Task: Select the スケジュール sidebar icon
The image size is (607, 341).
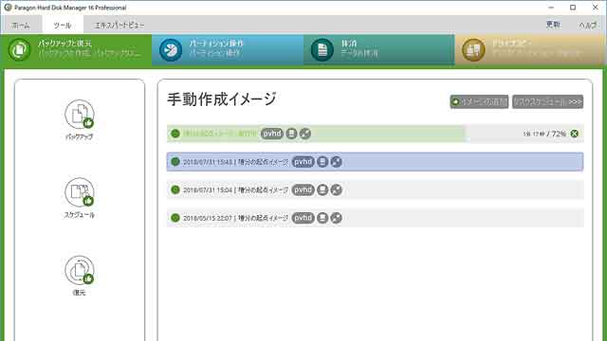Action: point(80,198)
